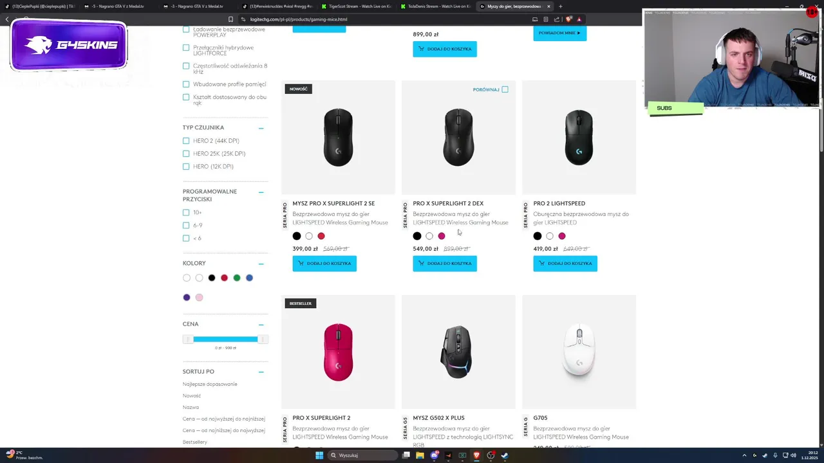The width and height of the screenshot is (824, 463).
Task: Add PRO 2 LIGHTSPEED to cart
Action: [x=565, y=263]
